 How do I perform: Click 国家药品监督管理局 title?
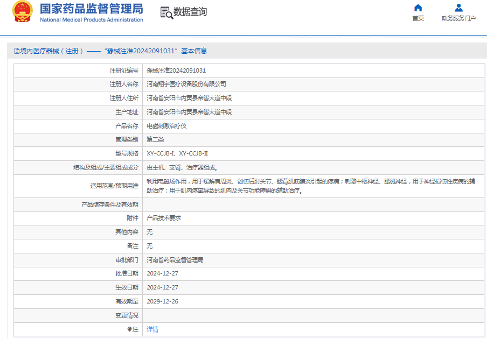[92, 9]
